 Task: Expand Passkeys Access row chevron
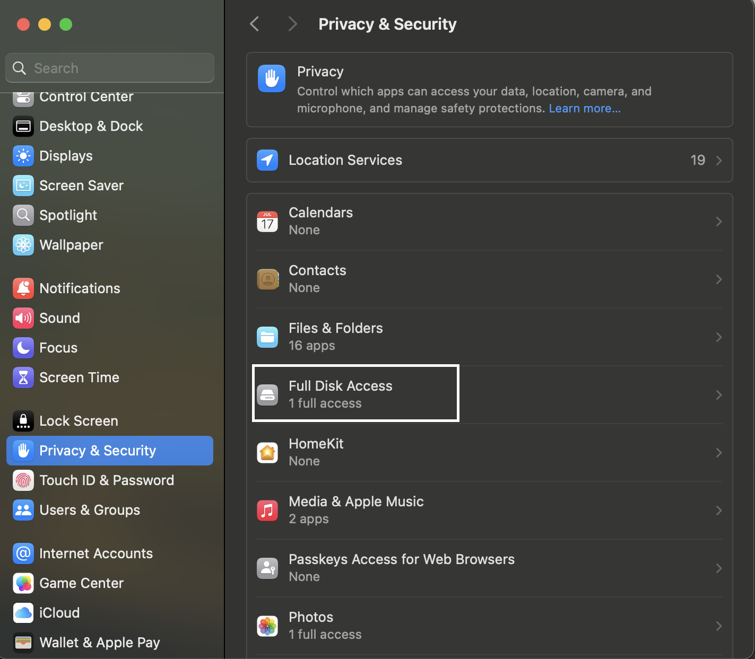point(719,568)
